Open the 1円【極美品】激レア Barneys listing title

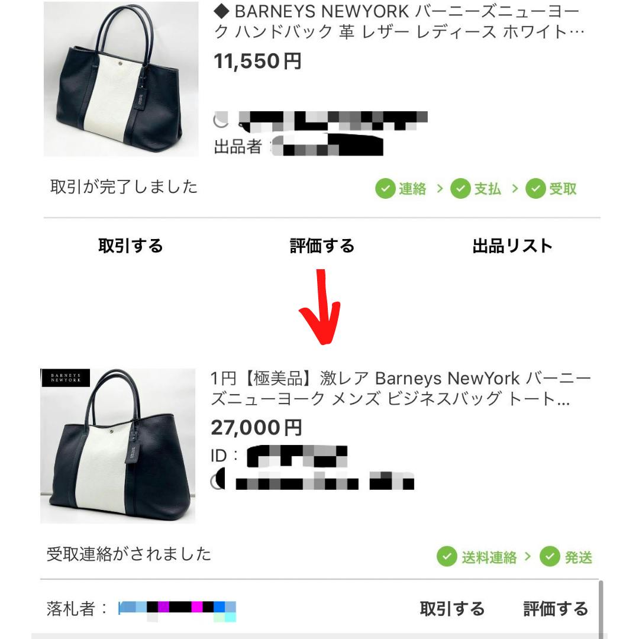coord(400,388)
